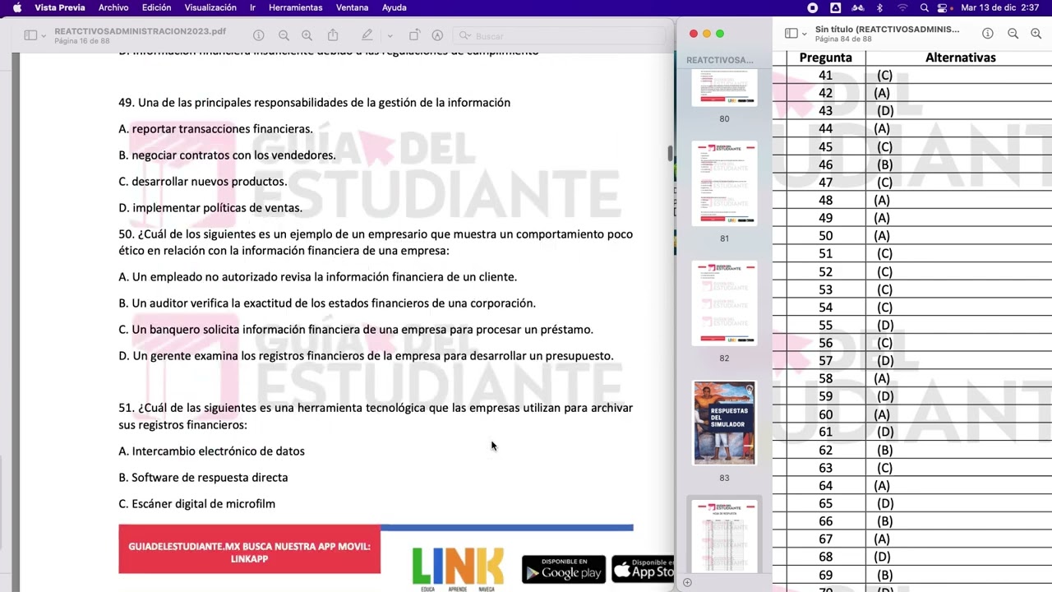Click option D. implementar políticas de ventas
1052x592 pixels.
210,208
